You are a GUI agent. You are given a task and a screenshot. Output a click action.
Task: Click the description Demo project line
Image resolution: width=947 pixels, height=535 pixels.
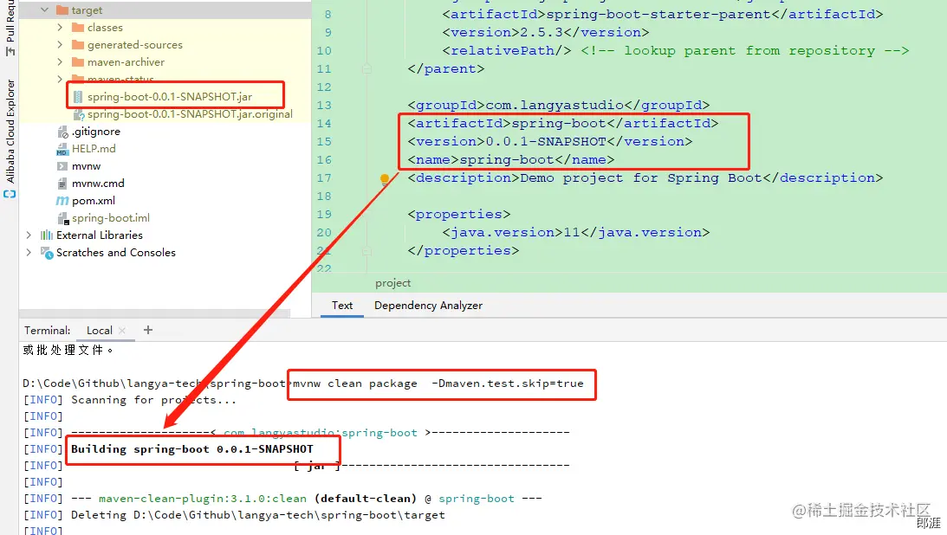point(645,178)
